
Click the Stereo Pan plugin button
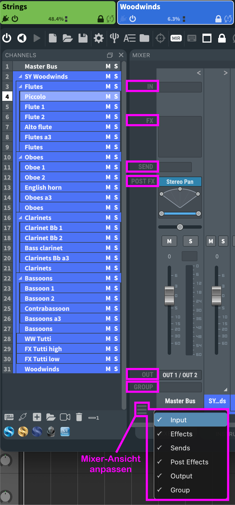pyautogui.click(x=180, y=182)
